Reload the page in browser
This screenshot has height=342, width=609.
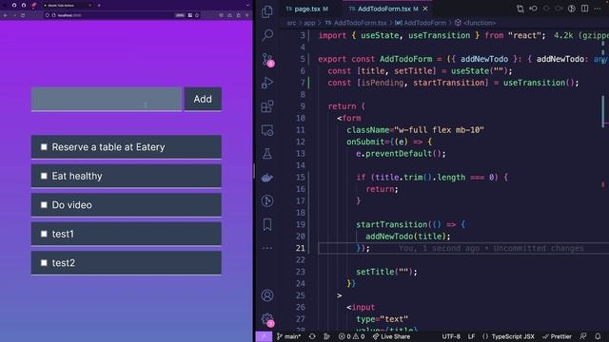(x=23, y=15)
